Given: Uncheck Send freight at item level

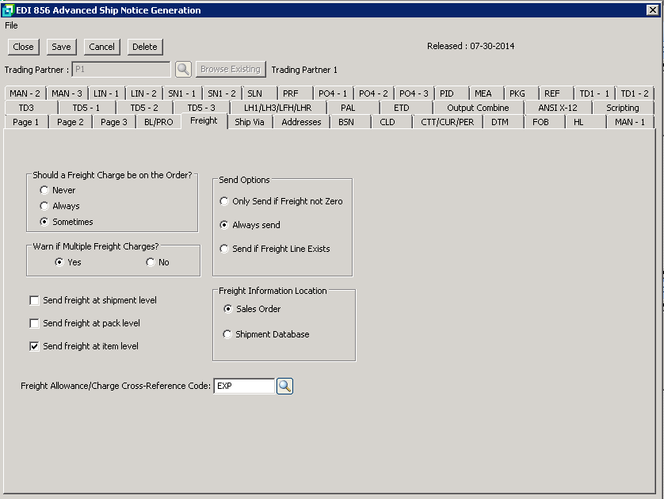Looking at the screenshot, I should pyautogui.click(x=34, y=346).
